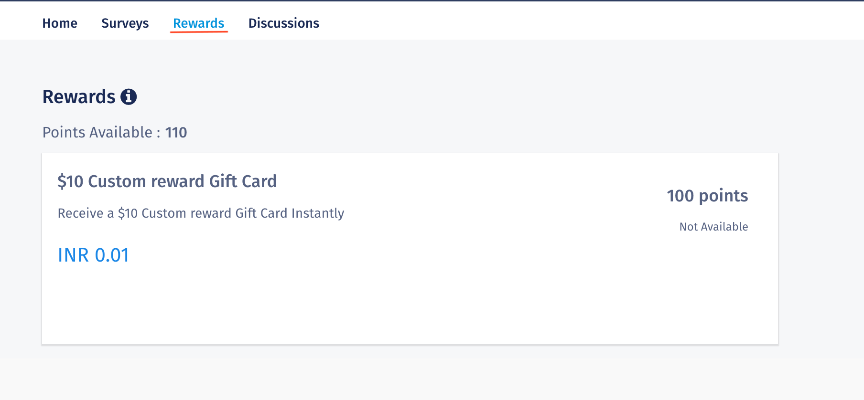This screenshot has height=400, width=864.
Task: Click empty navigation bar area right of Discussions
Action: click(573, 21)
